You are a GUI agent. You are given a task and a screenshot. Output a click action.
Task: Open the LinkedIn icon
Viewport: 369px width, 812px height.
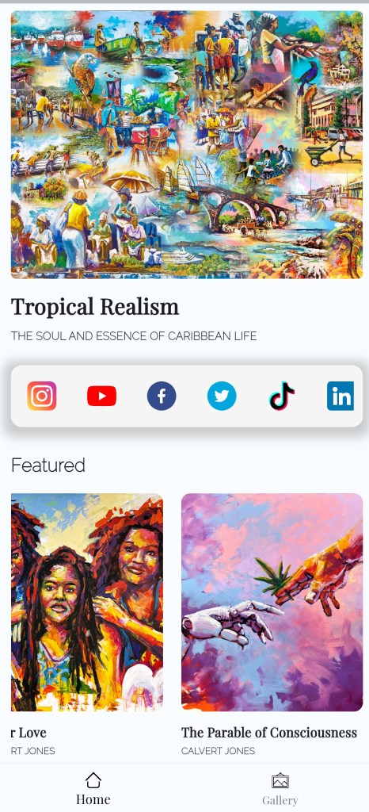tap(340, 396)
